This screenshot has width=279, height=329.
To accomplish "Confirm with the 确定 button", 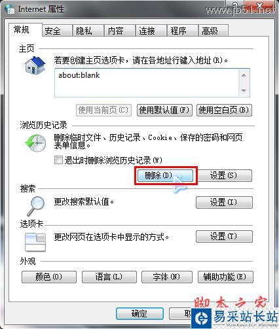I will [x=139, y=313].
